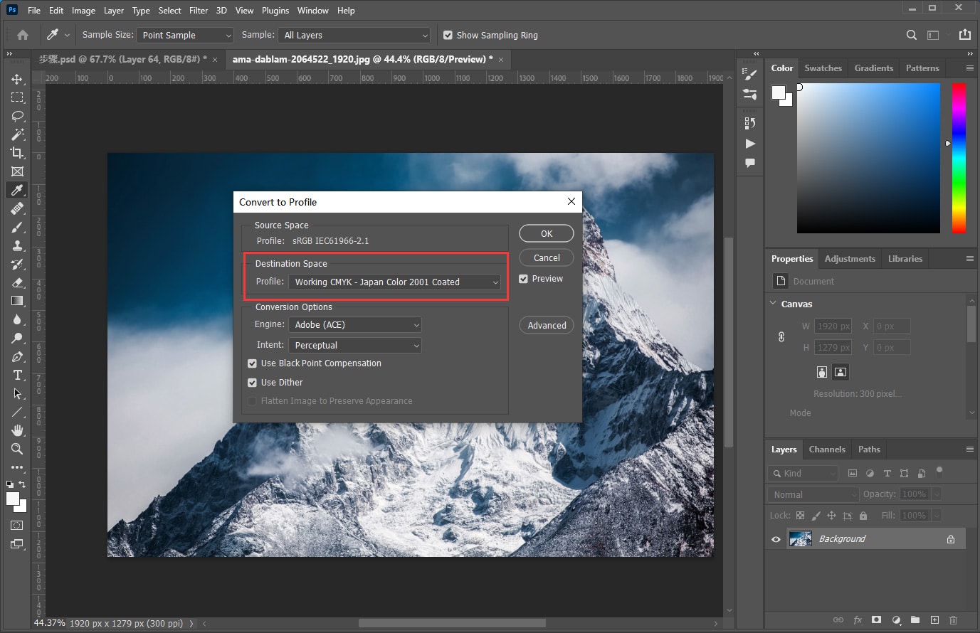Click OK in Convert to Profile
The height and width of the screenshot is (633, 980).
click(x=547, y=233)
